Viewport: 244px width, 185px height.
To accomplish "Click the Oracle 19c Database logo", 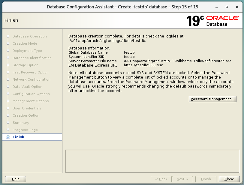I will pos(212,21).
